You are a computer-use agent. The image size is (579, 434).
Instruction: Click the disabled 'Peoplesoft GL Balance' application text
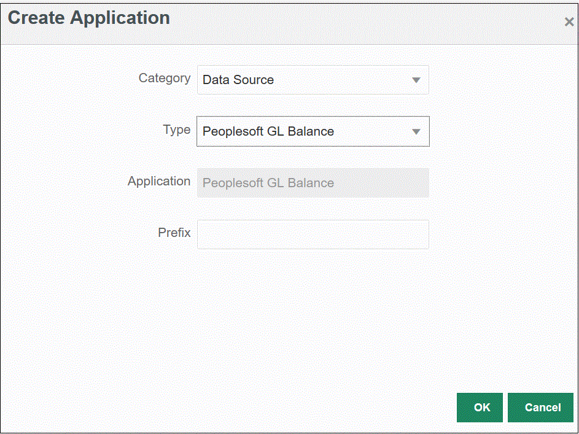point(268,184)
